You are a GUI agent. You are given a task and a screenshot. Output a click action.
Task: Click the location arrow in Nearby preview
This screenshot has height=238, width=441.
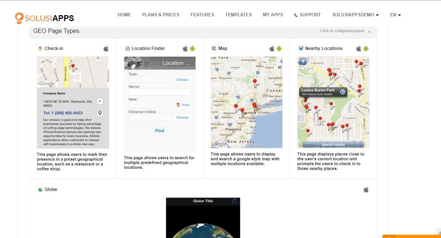tap(303, 61)
